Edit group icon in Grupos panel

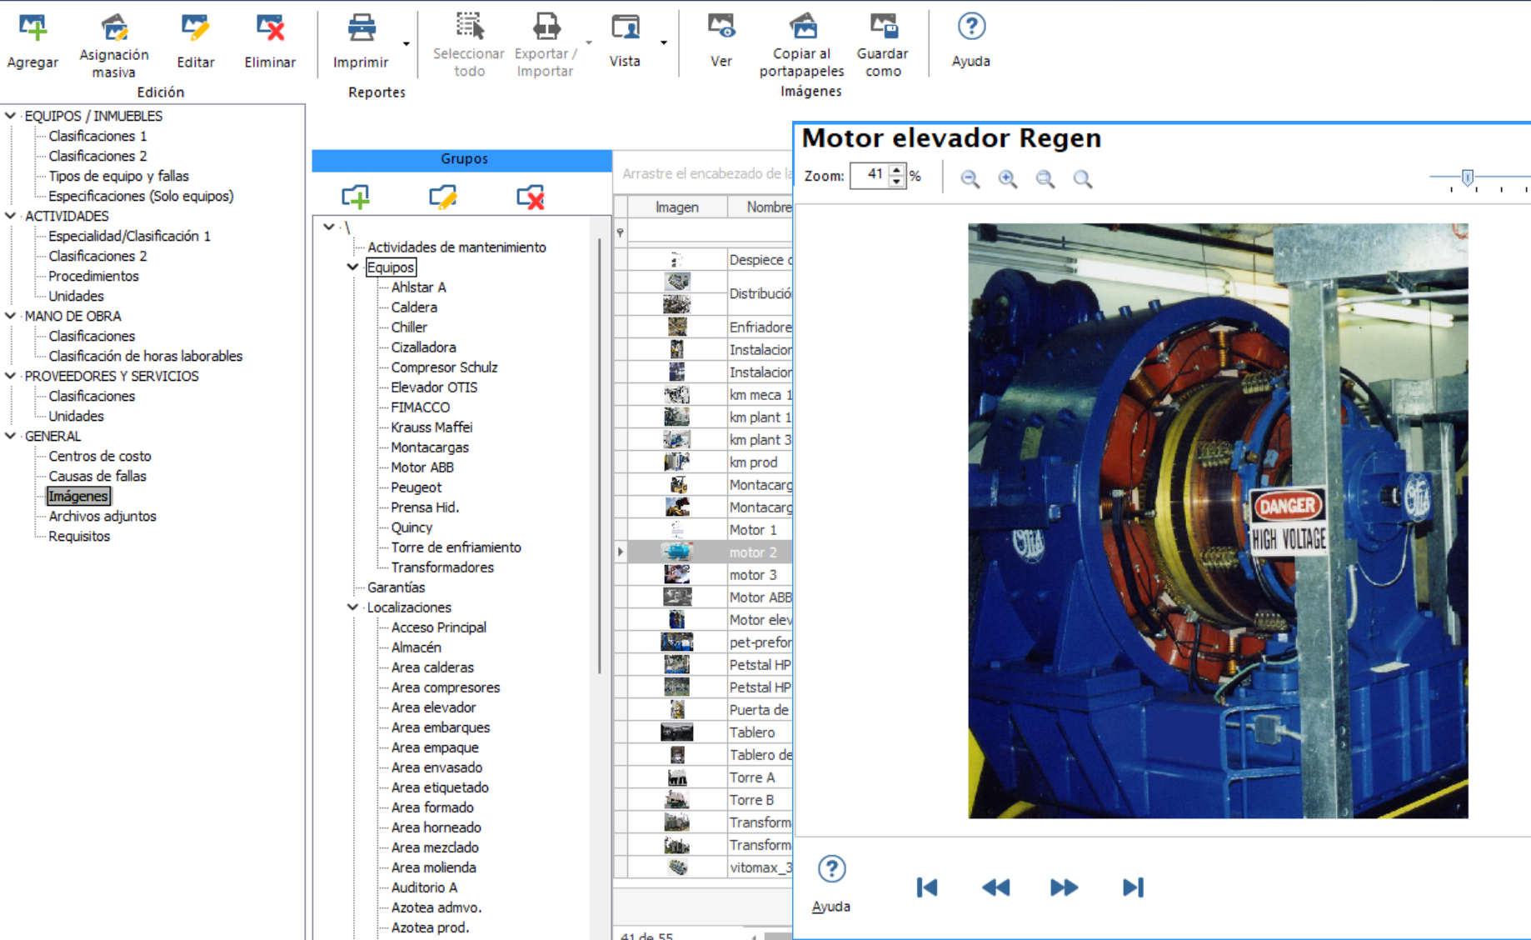point(442,197)
